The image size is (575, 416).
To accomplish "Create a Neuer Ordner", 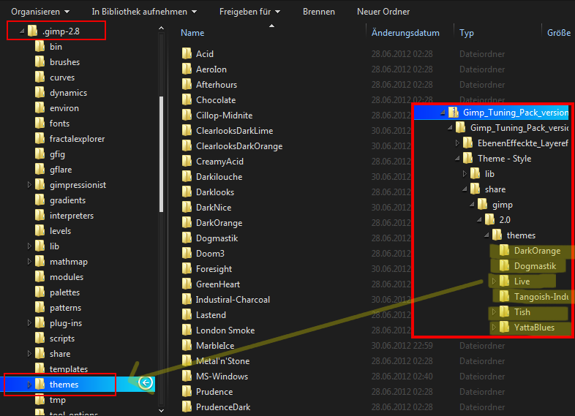I will [x=383, y=12].
